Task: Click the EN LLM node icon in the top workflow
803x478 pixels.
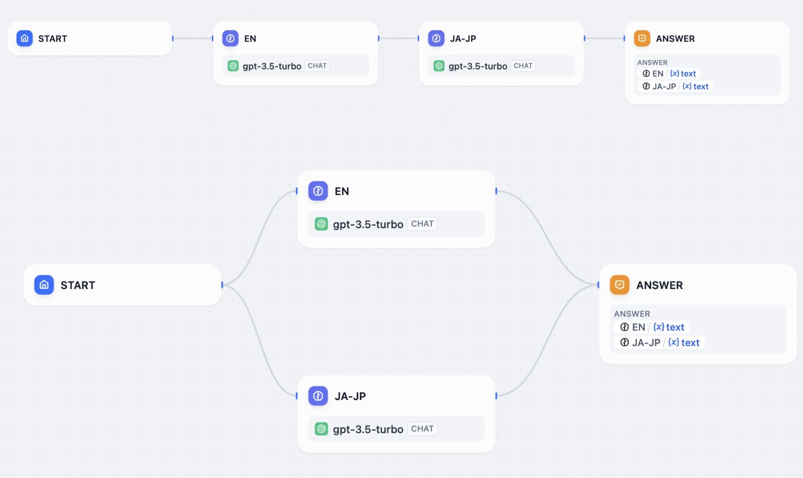Action: tap(230, 39)
